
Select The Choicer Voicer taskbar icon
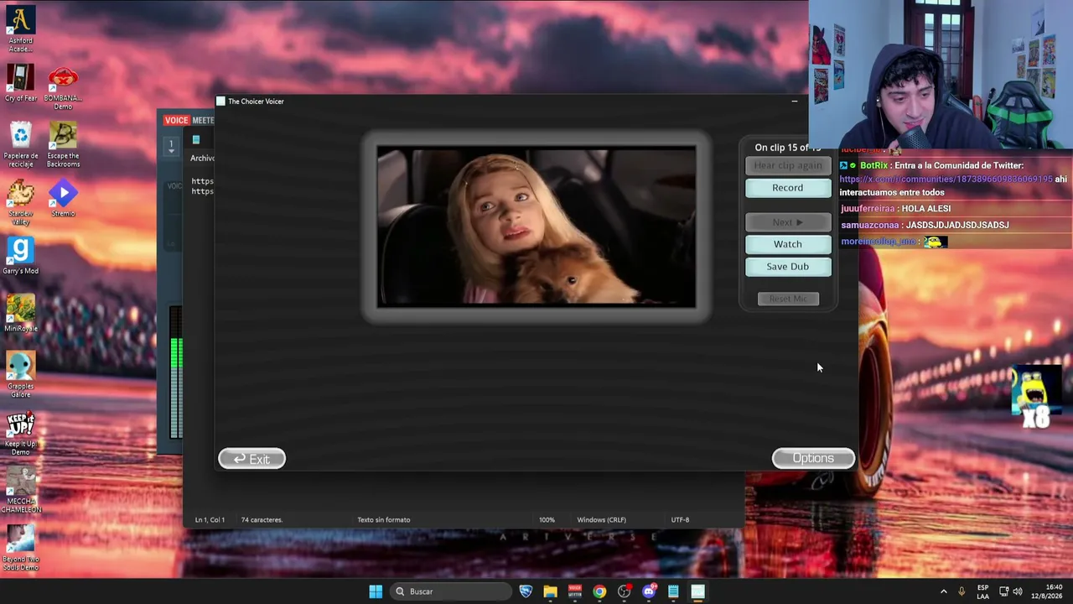pyautogui.click(x=697, y=591)
